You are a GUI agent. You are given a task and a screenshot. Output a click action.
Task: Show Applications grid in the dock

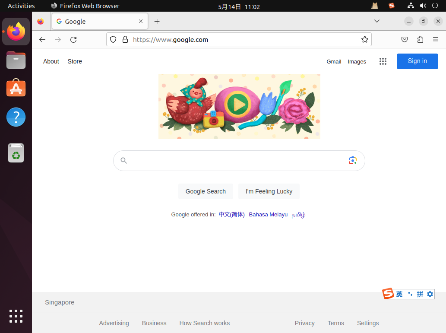click(16, 316)
